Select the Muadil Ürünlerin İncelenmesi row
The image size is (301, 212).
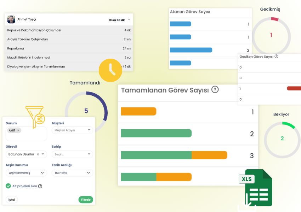(x=69, y=57)
